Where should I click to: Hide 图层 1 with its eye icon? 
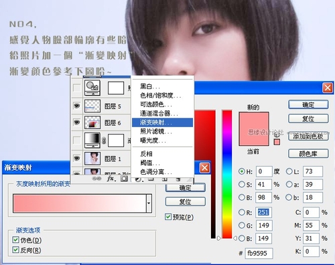point(77,159)
